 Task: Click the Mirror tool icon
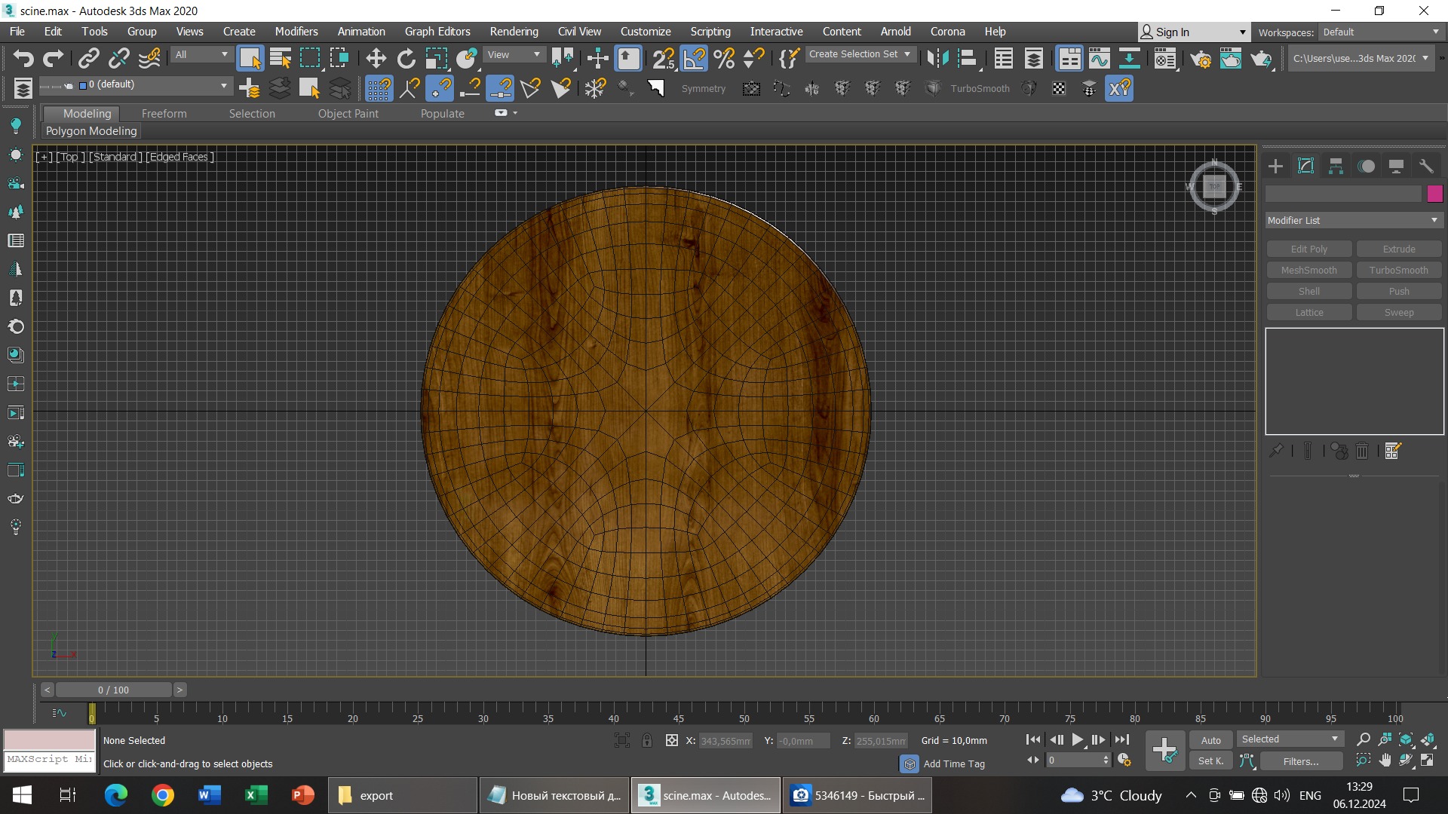click(x=937, y=58)
